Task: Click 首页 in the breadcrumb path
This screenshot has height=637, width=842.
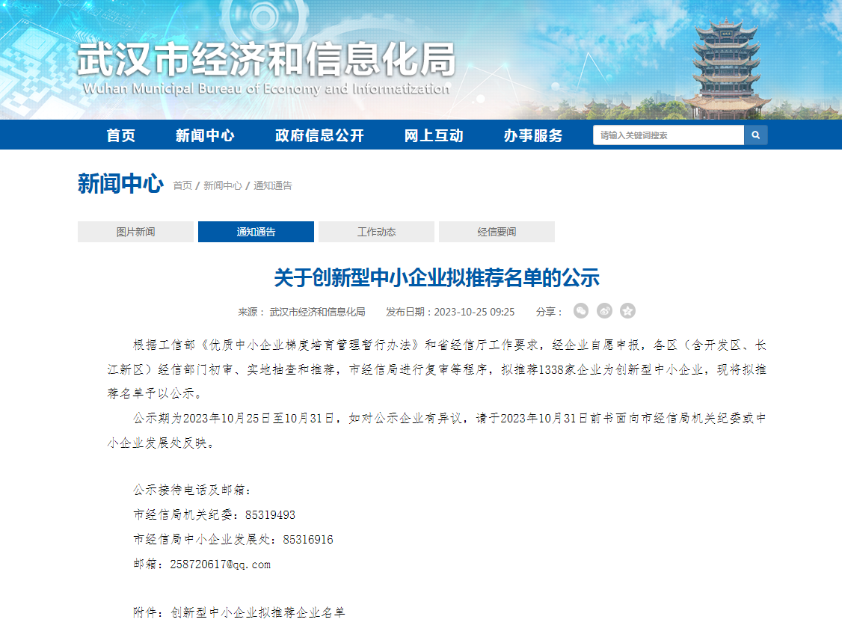Action: [182, 185]
